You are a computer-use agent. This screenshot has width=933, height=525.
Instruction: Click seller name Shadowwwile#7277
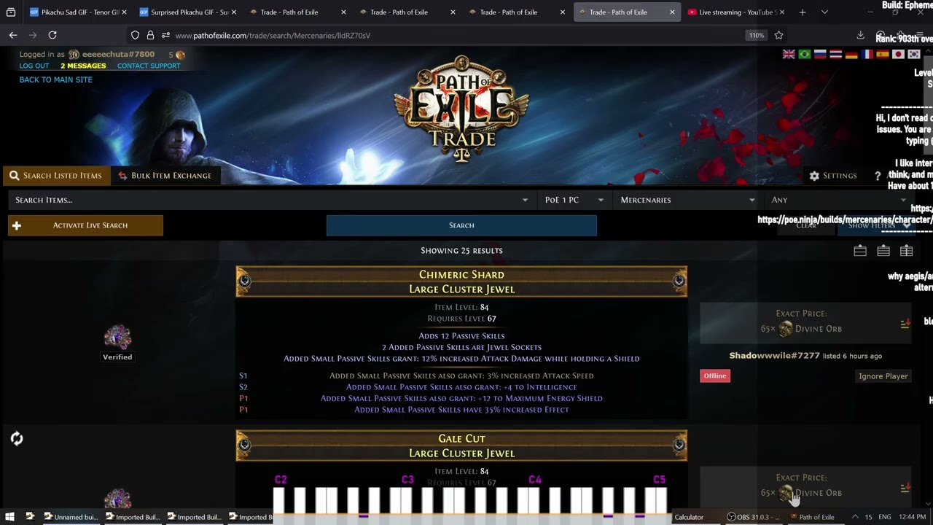774,356
